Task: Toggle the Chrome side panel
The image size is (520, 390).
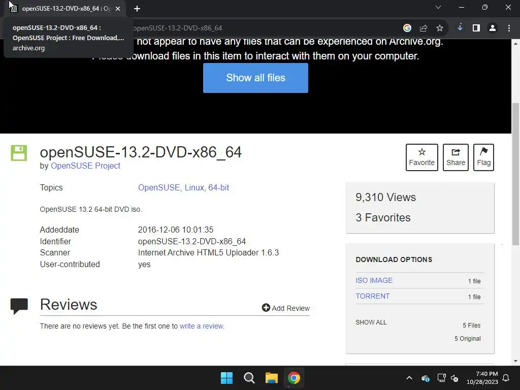Action: tap(476, 28)
